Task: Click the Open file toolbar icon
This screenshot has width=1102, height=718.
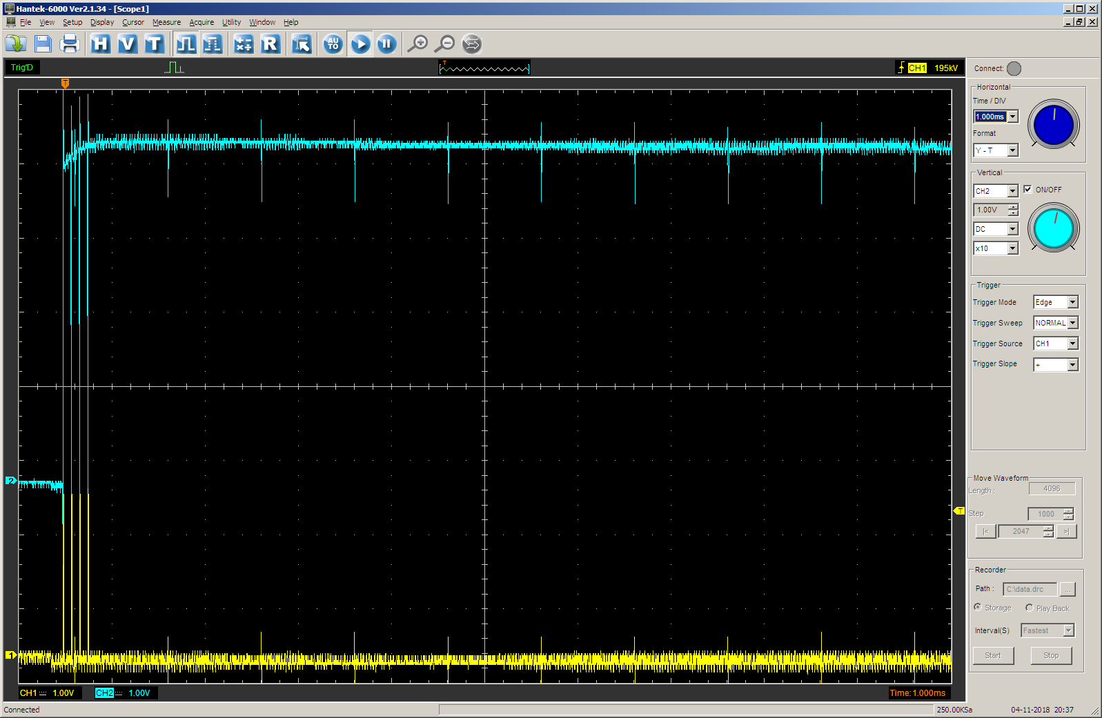Action: click(x=16, y=44)
